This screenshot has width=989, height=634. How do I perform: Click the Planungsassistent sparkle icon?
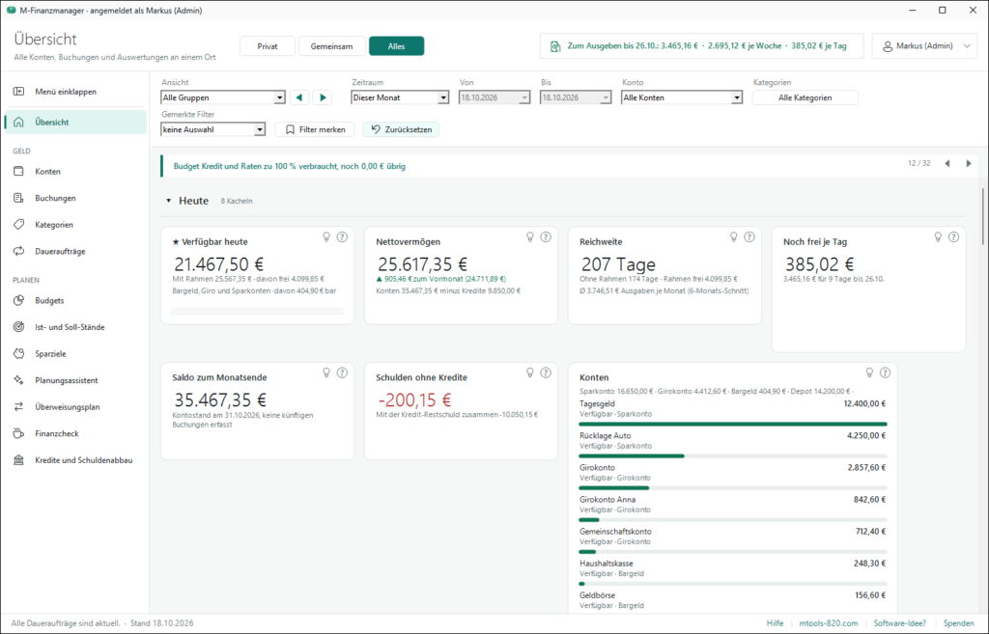click(19, 380)
